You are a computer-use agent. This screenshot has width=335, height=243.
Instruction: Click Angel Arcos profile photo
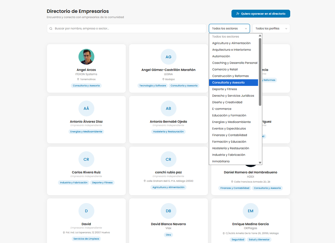click(86, 57)
